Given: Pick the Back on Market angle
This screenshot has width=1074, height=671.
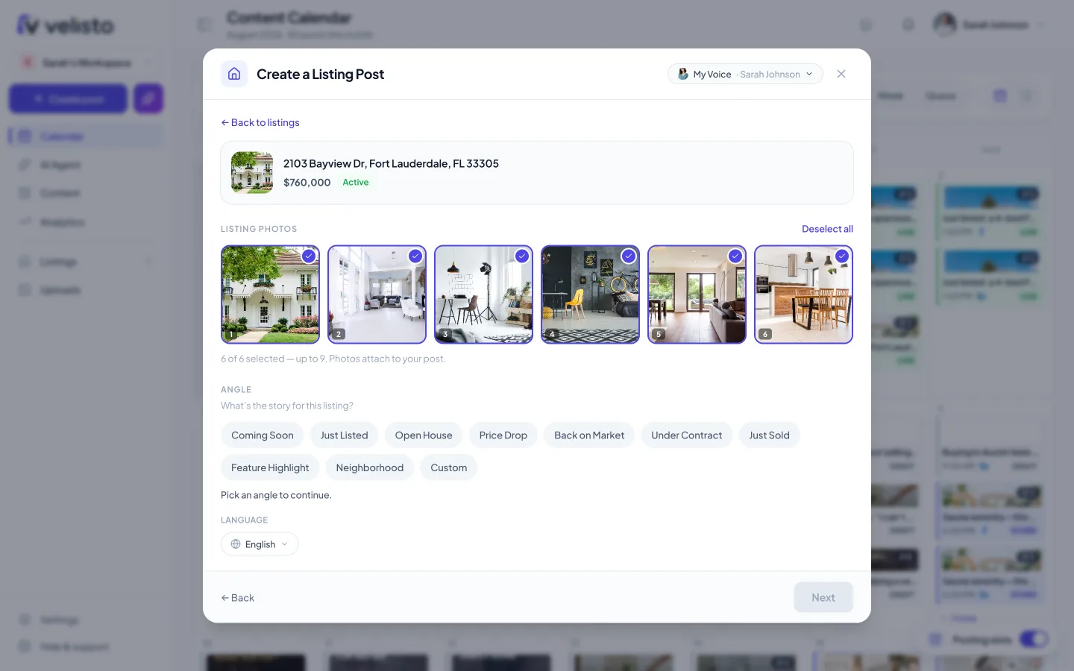Looking at the screenshot, I should point(589,435).
